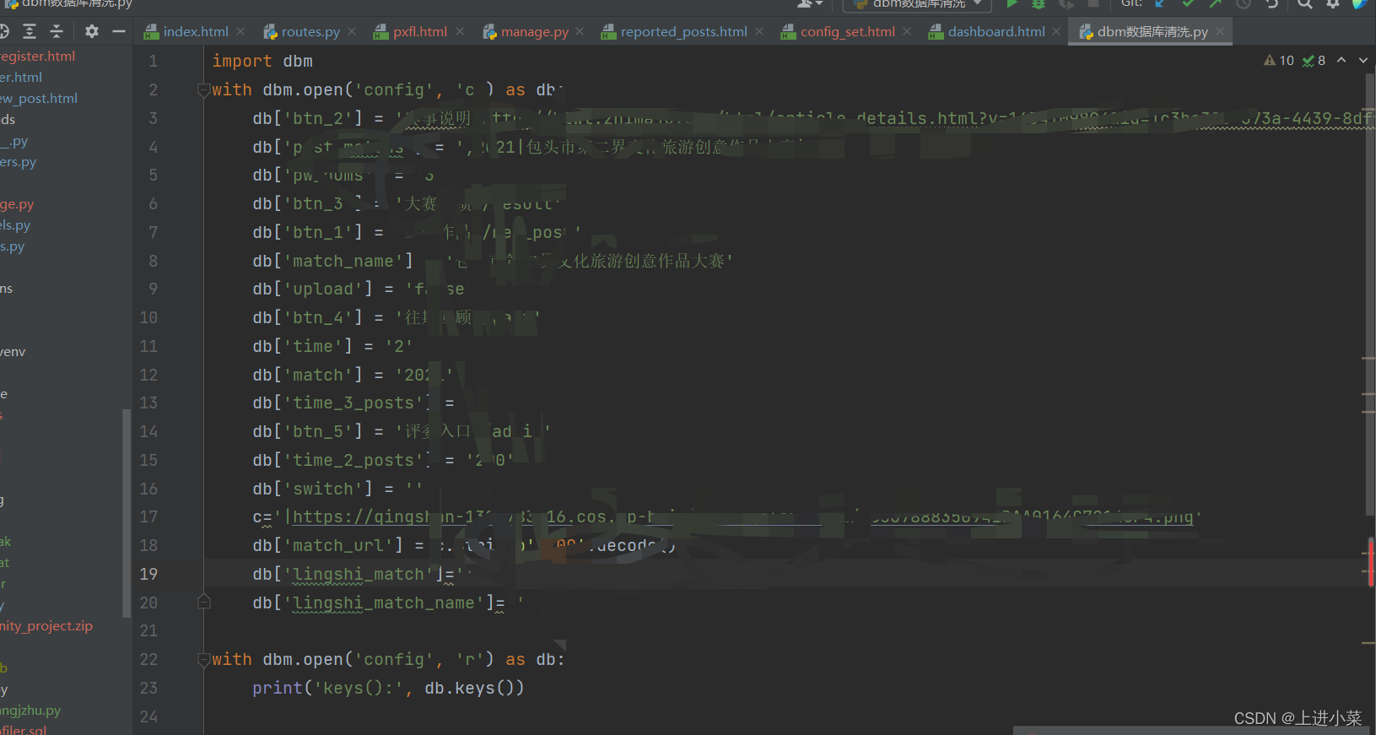The width and height of the screenshot is (1376, 735).
Task: Click print('keys():', db.keys()) on line 23
Action: click(388, 688)
